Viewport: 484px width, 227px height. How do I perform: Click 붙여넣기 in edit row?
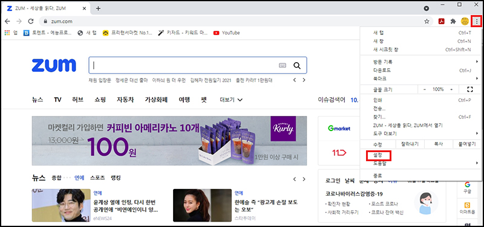(467, 144)
